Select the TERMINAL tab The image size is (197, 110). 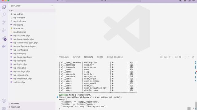click(x=89, y=57)
